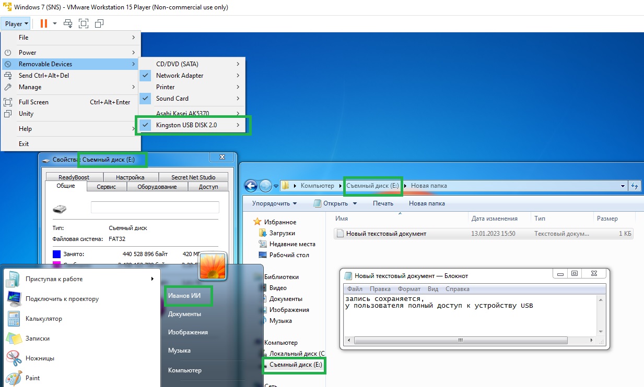644x387 pixels.
Task: Click the disk label input field
Action: tap(155, 208)
